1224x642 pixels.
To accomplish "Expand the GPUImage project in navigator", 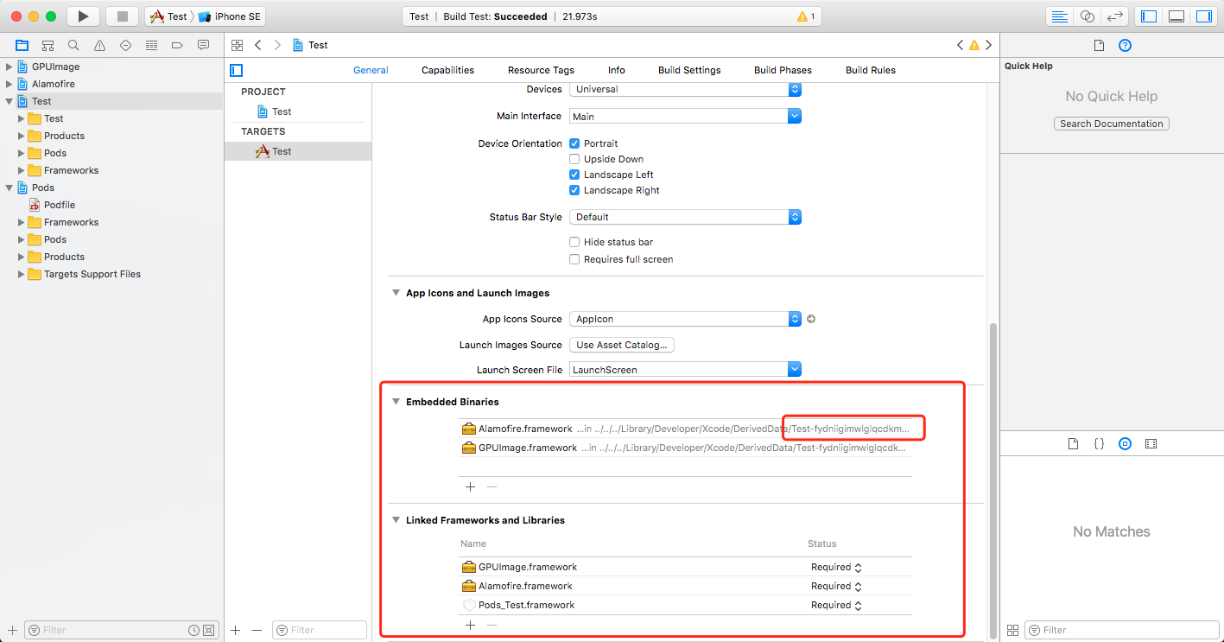I will 10,67.
